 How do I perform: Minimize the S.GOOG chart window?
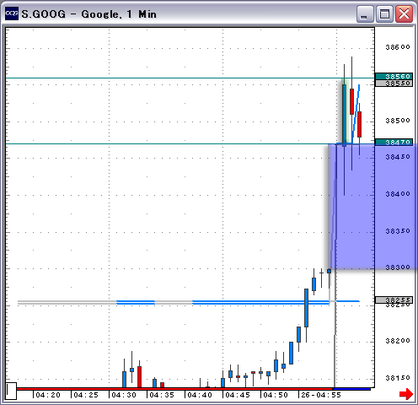click(x=365, y=13)
